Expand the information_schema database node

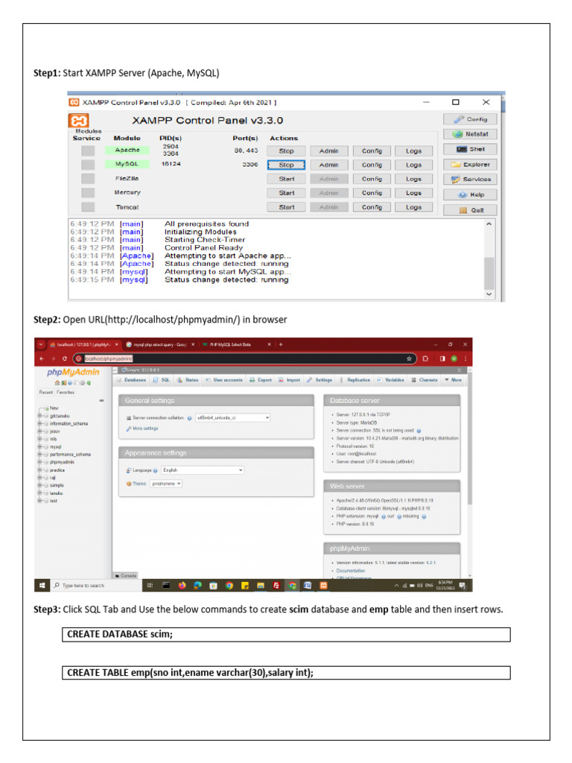tap(39, 423)
